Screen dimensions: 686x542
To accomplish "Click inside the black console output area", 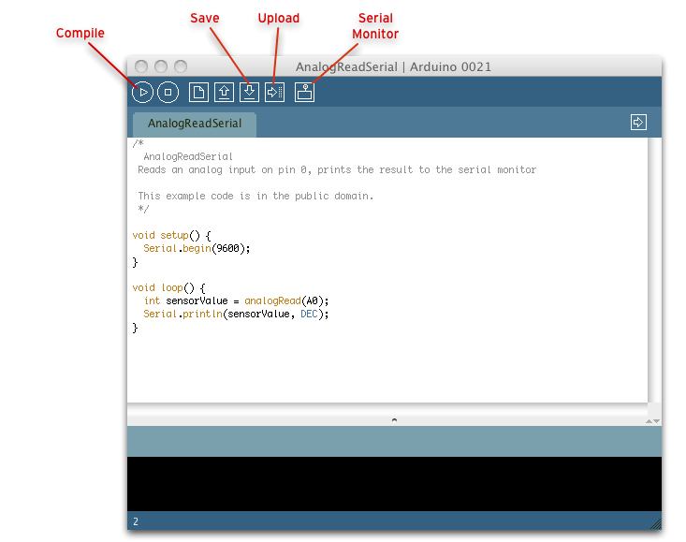I will point(393,482).
